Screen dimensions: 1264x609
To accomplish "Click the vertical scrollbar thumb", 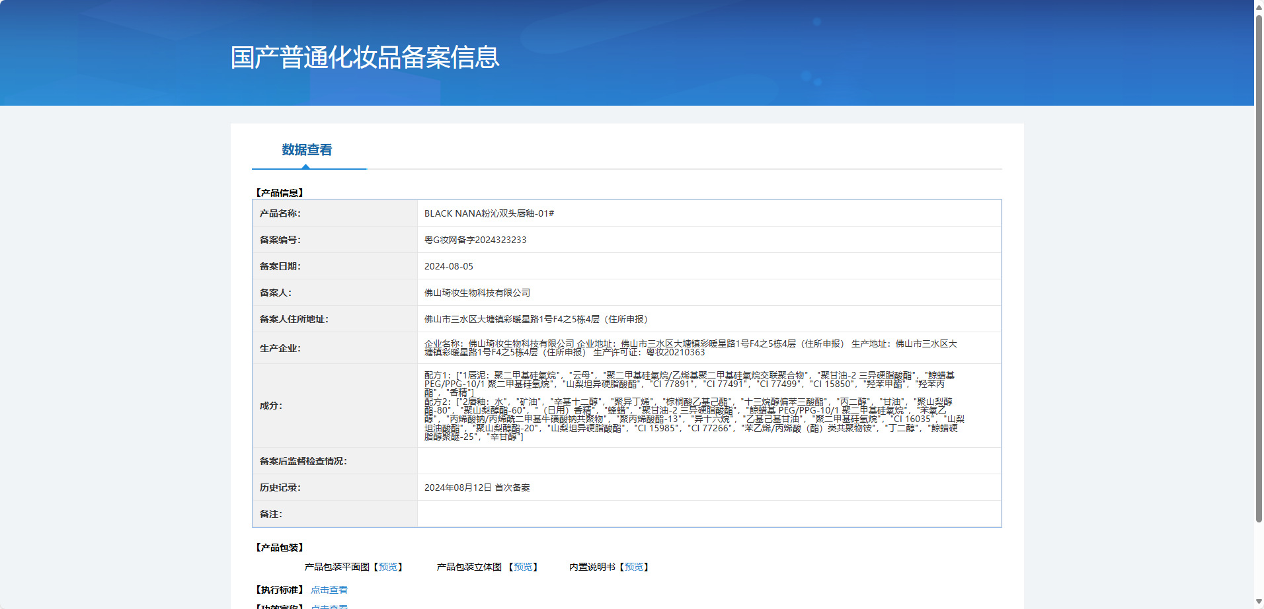I will tap(1259, 268).
